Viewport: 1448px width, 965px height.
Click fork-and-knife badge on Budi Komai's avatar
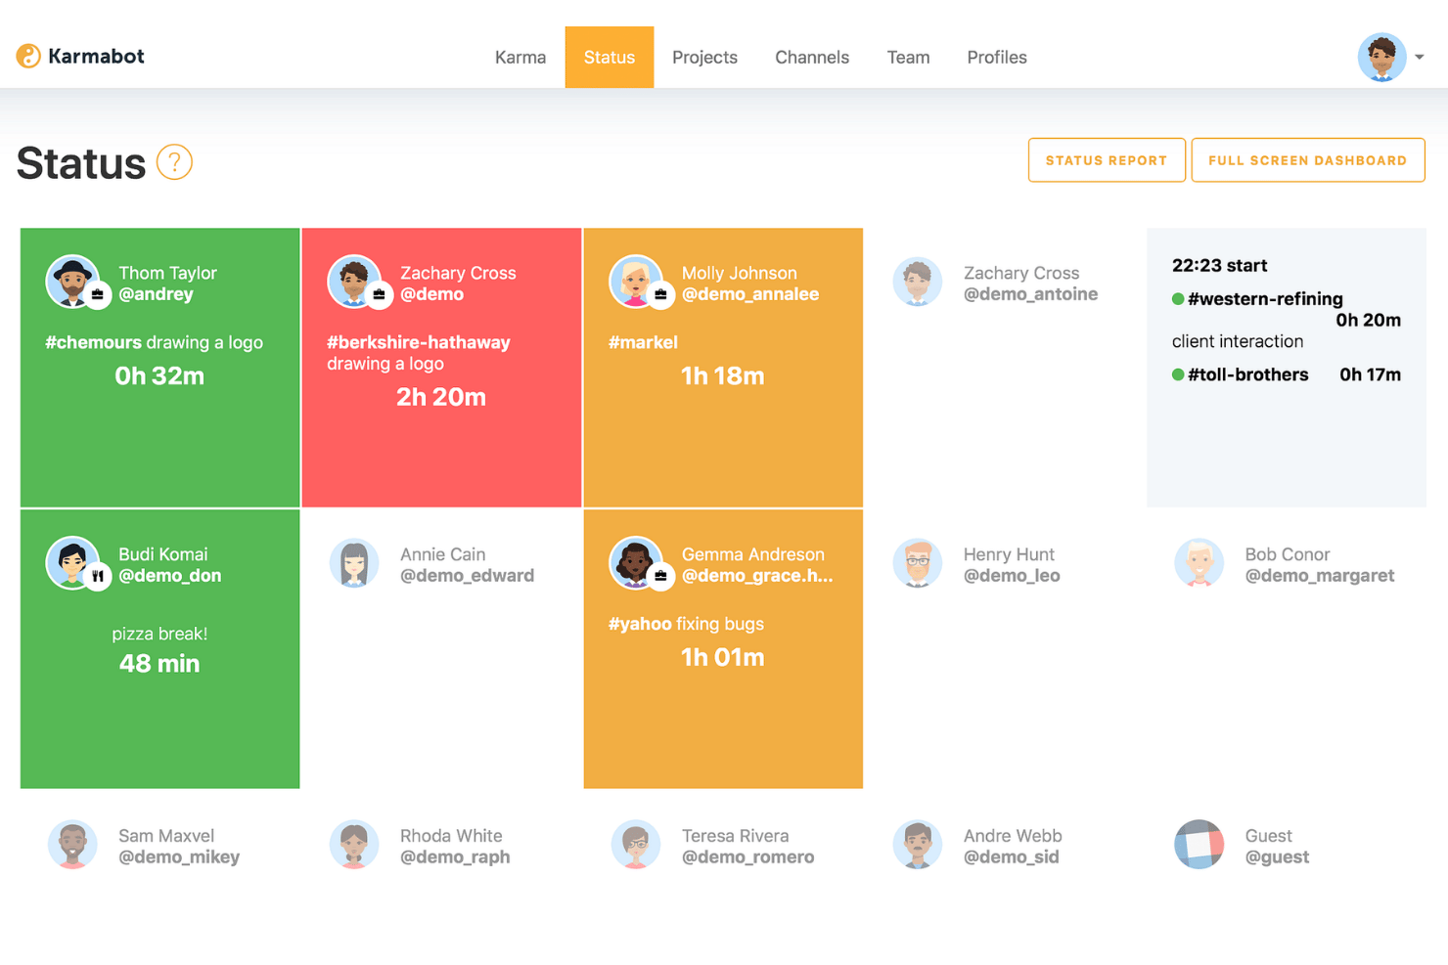(x=98, y=576)
